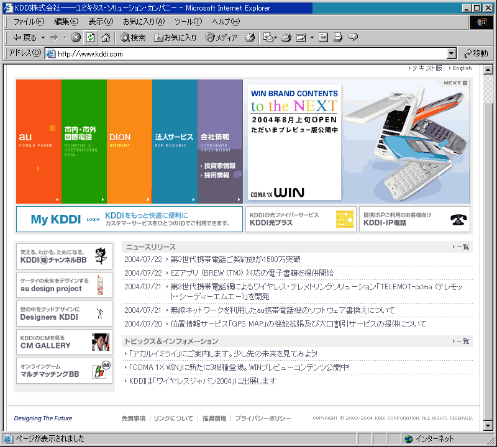Expand the Edit button dropdown arrow
The width and height of the screenshot is (497, 447).
pyautogui.click(x=312, y=38)
